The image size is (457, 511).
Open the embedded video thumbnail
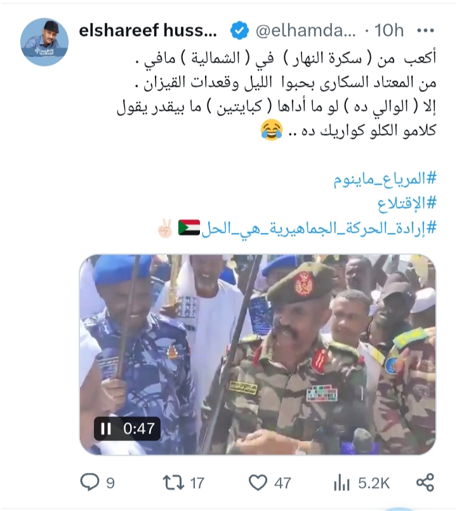click(x=258, y=355)
